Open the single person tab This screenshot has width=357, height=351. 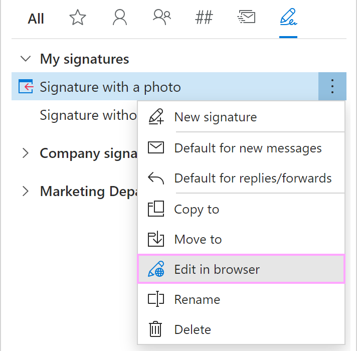pos(120,18)
